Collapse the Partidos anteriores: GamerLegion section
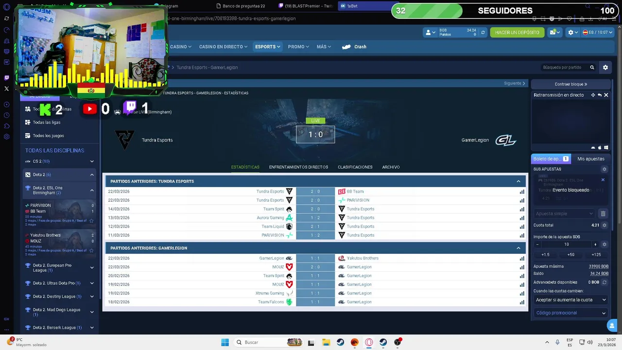 pyautogui.click(x=518, y=248)
